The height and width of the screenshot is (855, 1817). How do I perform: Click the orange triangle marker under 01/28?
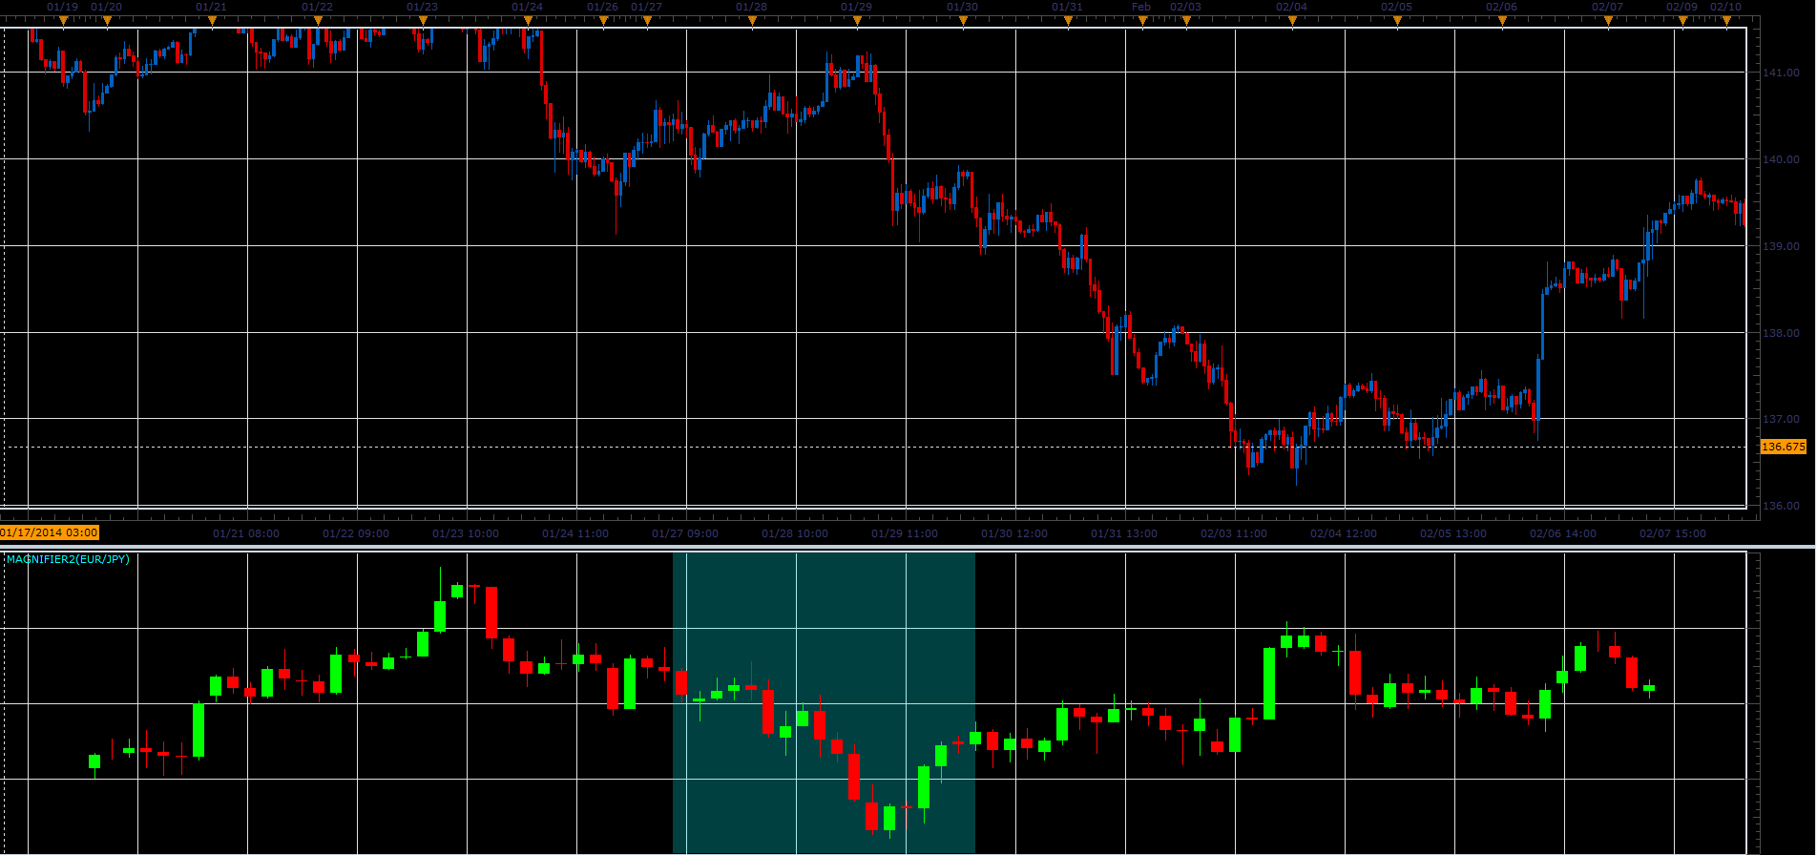coord(752,21)
